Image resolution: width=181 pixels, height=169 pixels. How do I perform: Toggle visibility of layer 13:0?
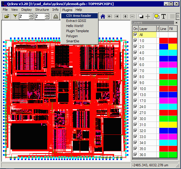135,95
